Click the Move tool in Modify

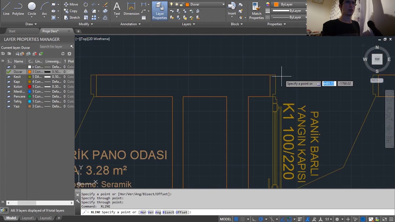tap(71, 4)
